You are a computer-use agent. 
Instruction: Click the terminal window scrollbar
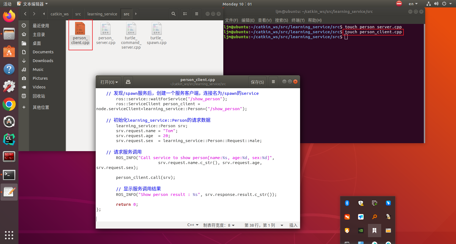tap(424, 83)
